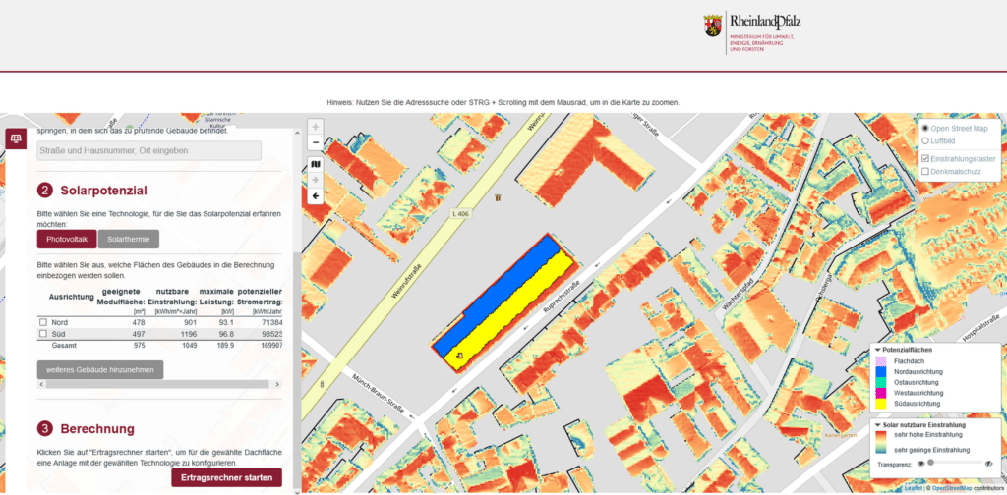The image size is (1007, 495).
Task: Uncheck the Einstrahlungsraster layer checkbox
Action: pyautogui.click(x=925, y=158)
